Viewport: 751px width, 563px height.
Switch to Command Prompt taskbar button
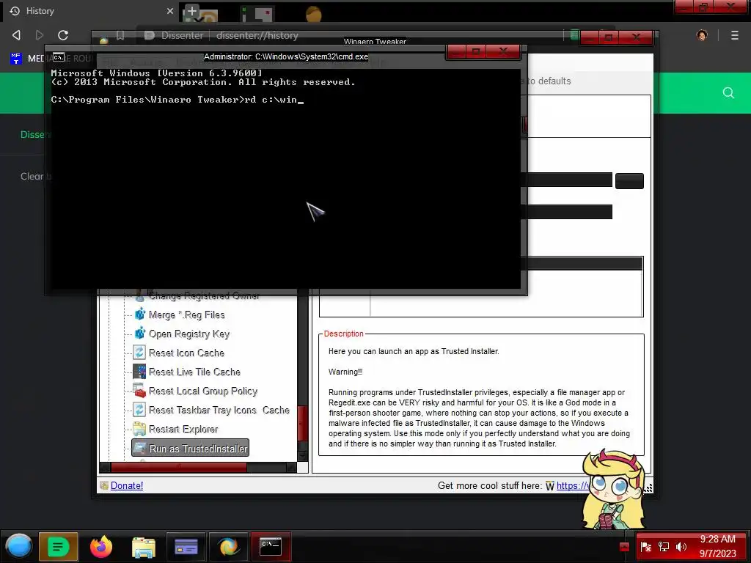pyautogui.click(x=271, y=546)
